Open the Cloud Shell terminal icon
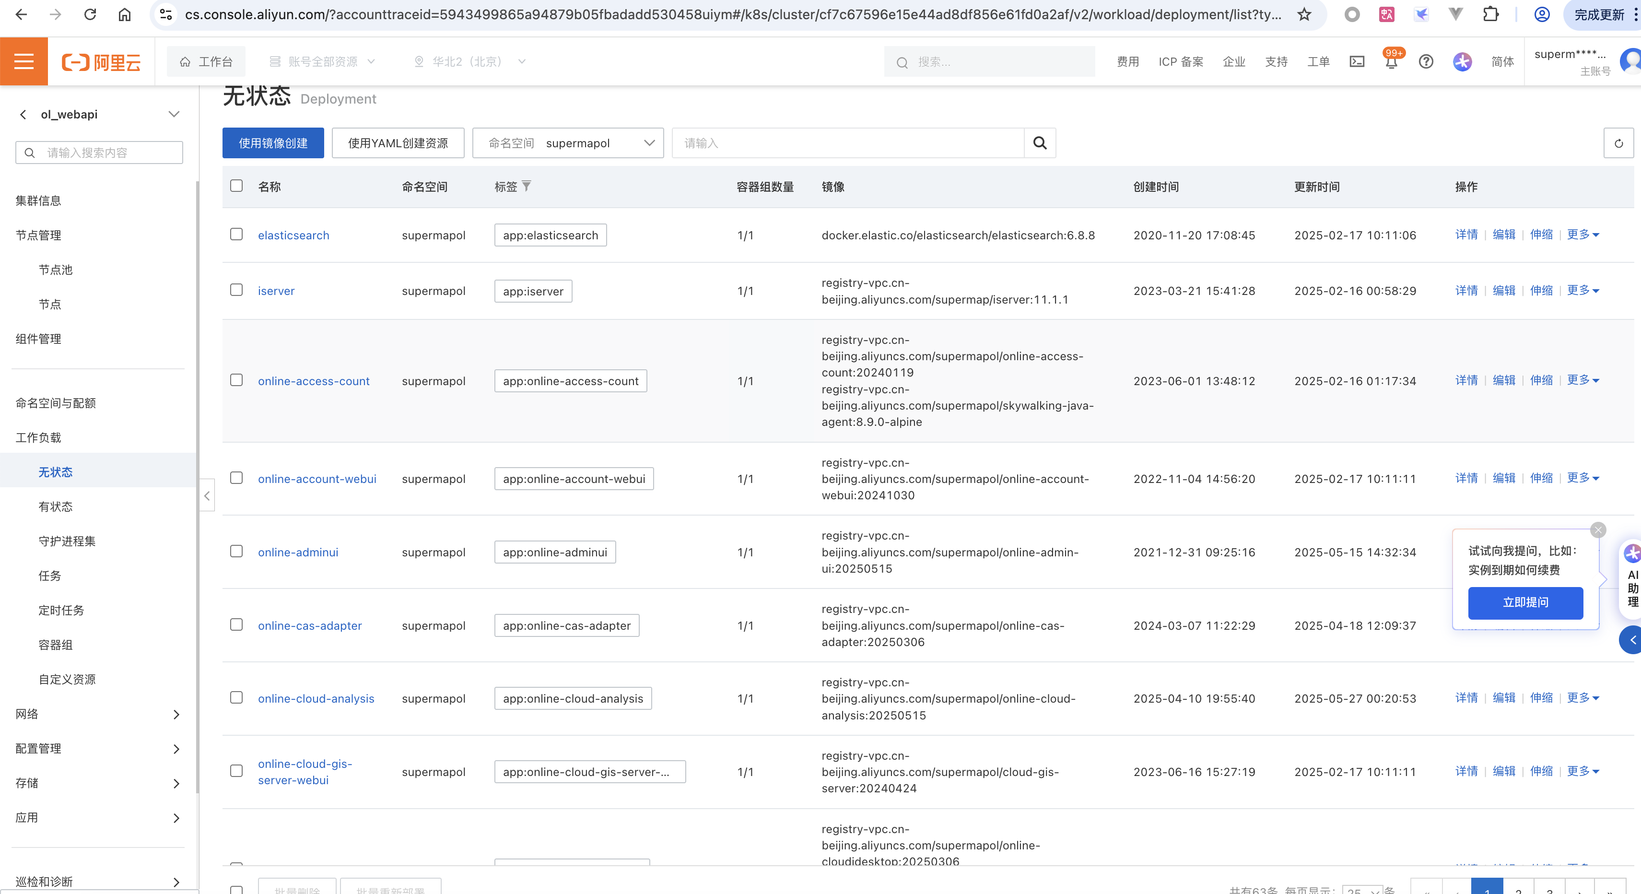This screenshot has width=1641, height=894. coord(1357,62)
